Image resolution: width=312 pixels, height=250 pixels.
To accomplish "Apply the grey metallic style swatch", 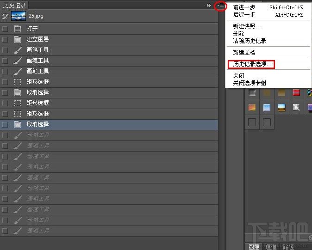I will [x=252, y=93].
